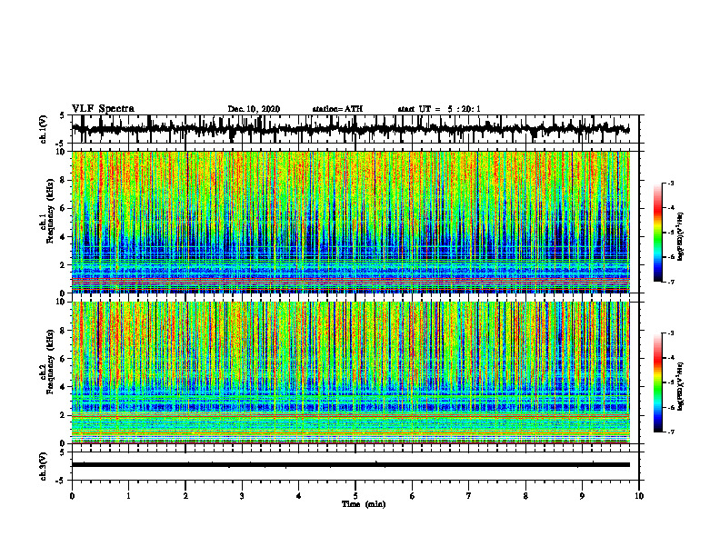
Task: Click the "-7" label on ch.2 colorbar
Action: (671, 432)
